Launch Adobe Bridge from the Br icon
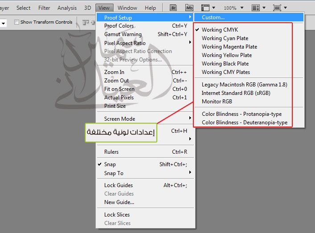This screenshot has width=315, height=233. tap(174, 8)
